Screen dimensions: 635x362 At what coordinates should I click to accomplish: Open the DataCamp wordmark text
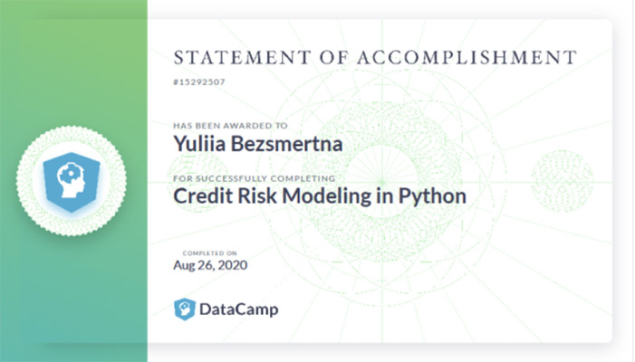(x=238, y=310)
